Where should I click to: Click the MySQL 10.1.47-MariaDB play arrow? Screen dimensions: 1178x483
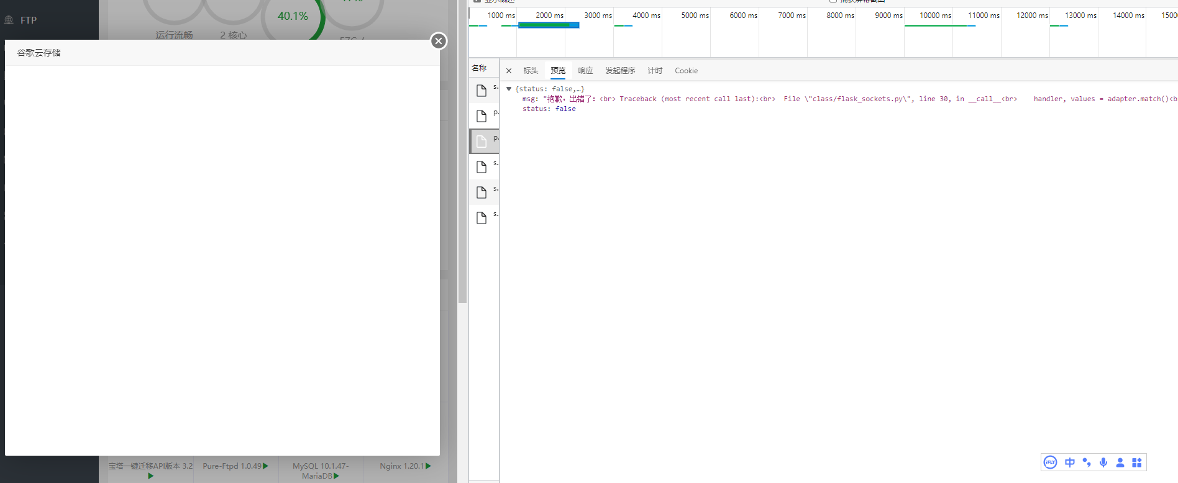click(337, 476)
